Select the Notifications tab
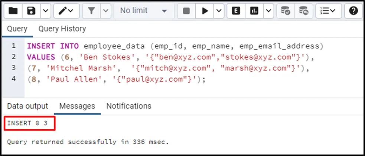This screenshot has width=365, height=156. pyautogui.click(x=129, y=106)
